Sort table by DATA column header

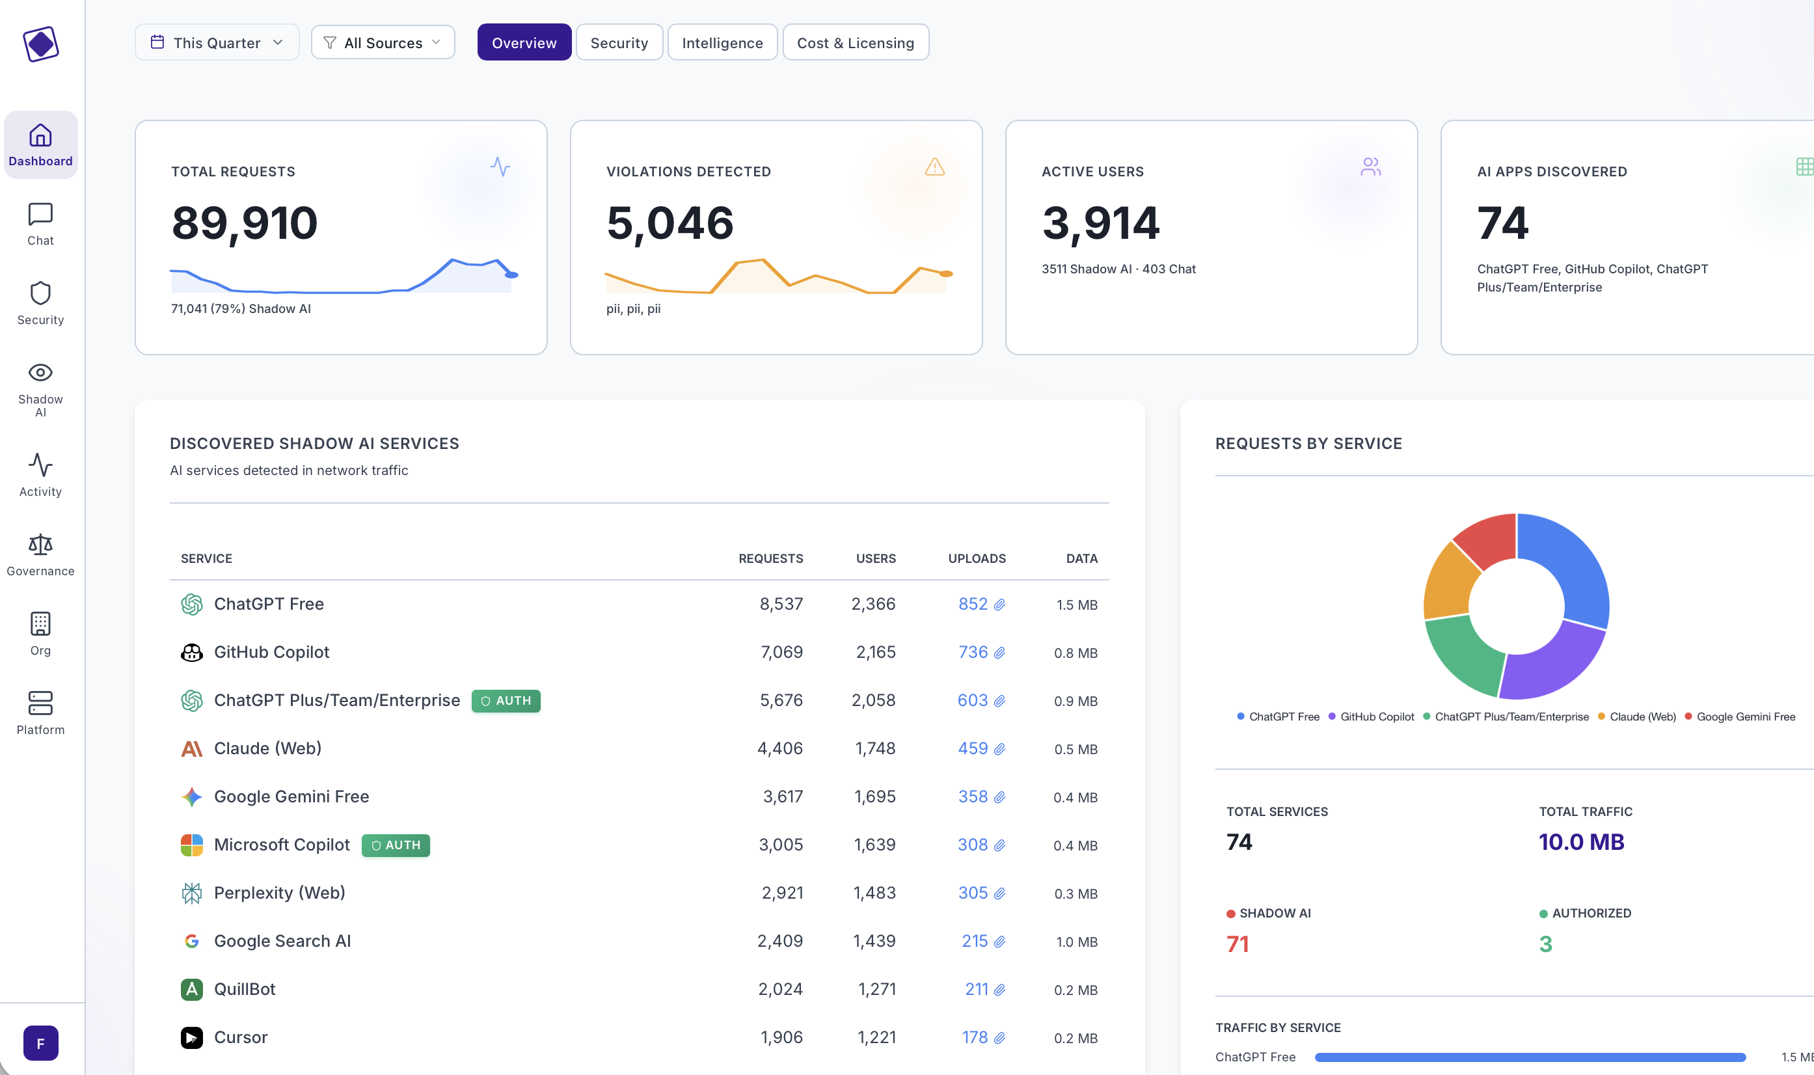pyautogui.click(x=1082, y=558)
